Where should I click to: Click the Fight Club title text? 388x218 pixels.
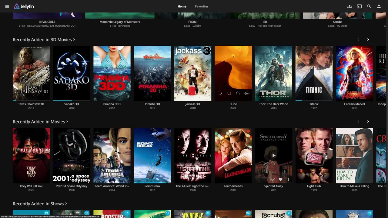tap(314, 186)
